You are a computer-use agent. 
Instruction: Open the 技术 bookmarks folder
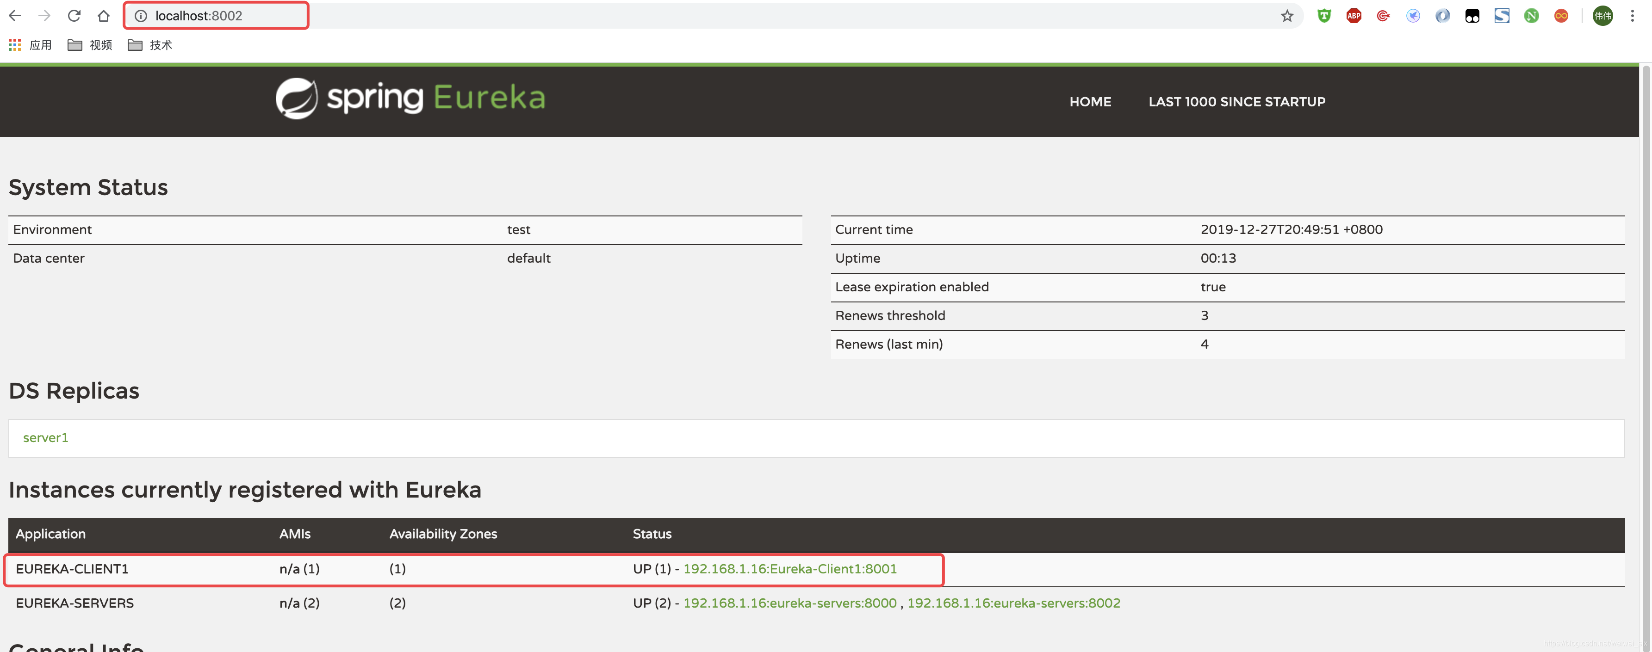pyautogui.click(x=150, y=45)
